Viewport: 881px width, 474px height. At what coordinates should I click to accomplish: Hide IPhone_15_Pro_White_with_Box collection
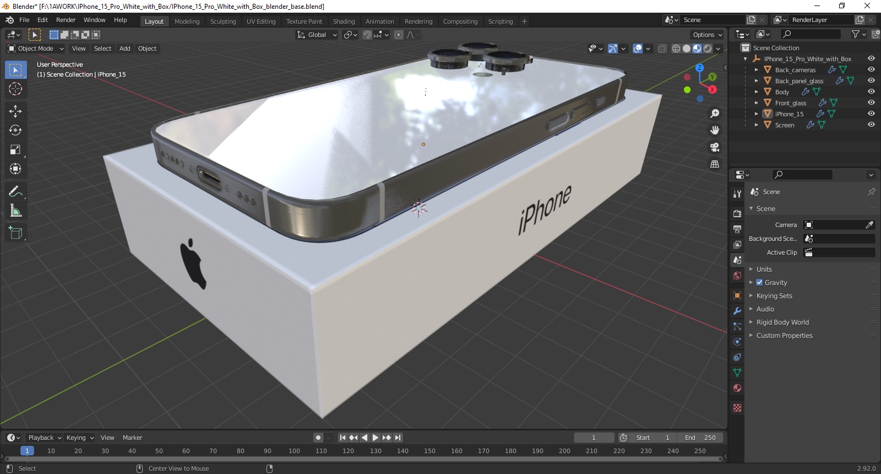[x=871, y=58]
